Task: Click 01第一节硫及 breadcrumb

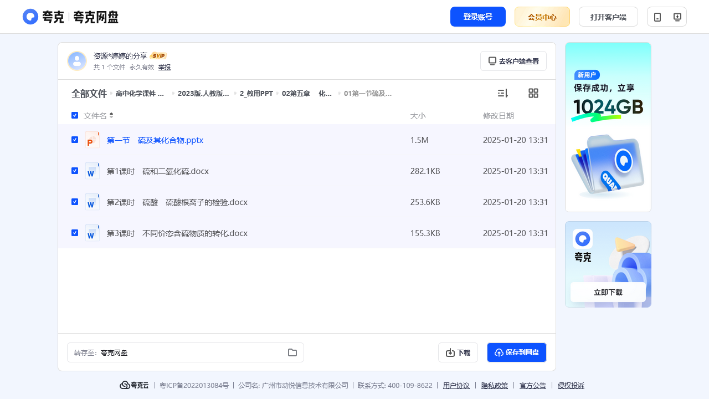Action: 368,94
